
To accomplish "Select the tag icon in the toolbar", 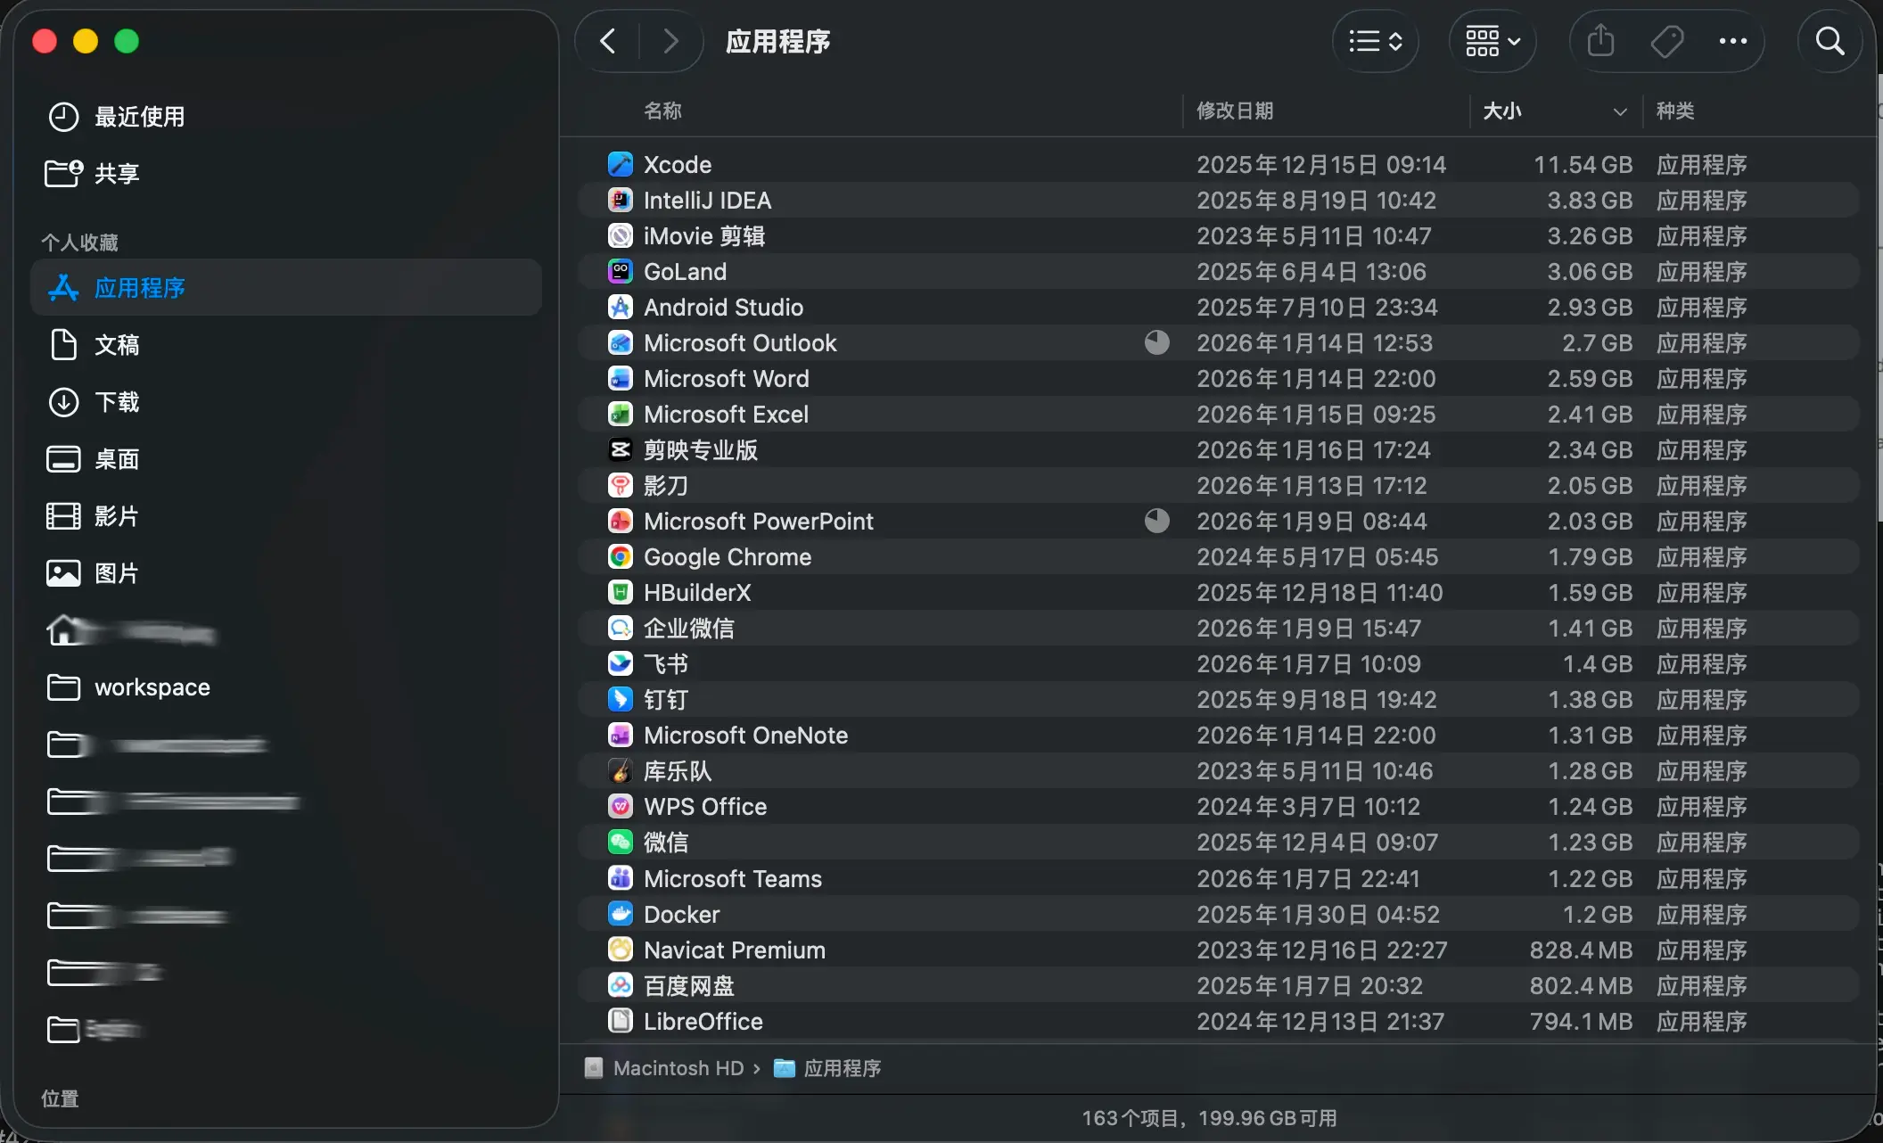I will (x=1666, y=41).
